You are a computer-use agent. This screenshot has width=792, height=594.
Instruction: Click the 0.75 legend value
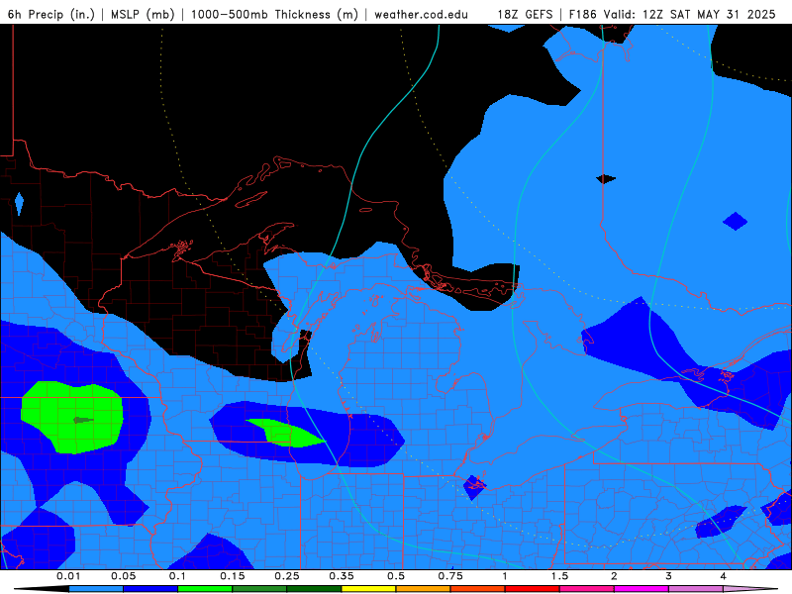pyautogui.click(x=450, y=576)
